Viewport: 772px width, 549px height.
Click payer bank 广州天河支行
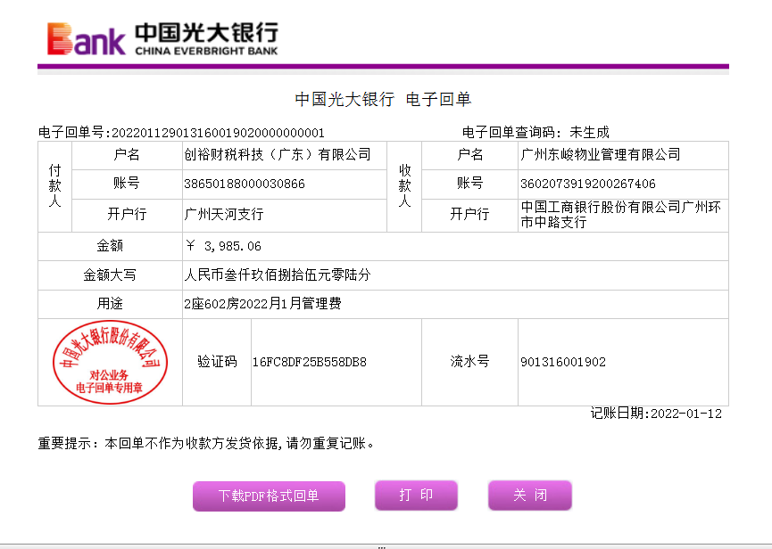click(x=223, y=215)
